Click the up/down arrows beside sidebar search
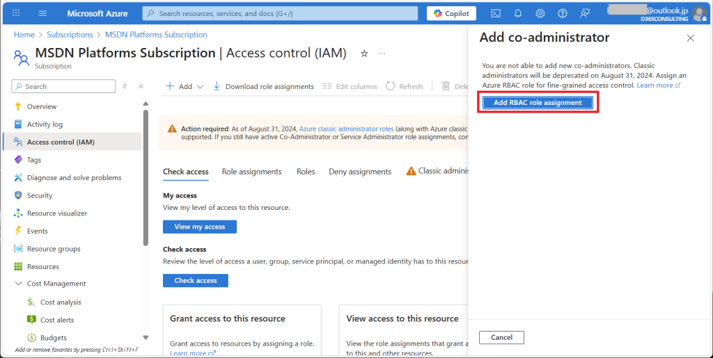Viewport: 713px width, 358px height. point(125,86)
